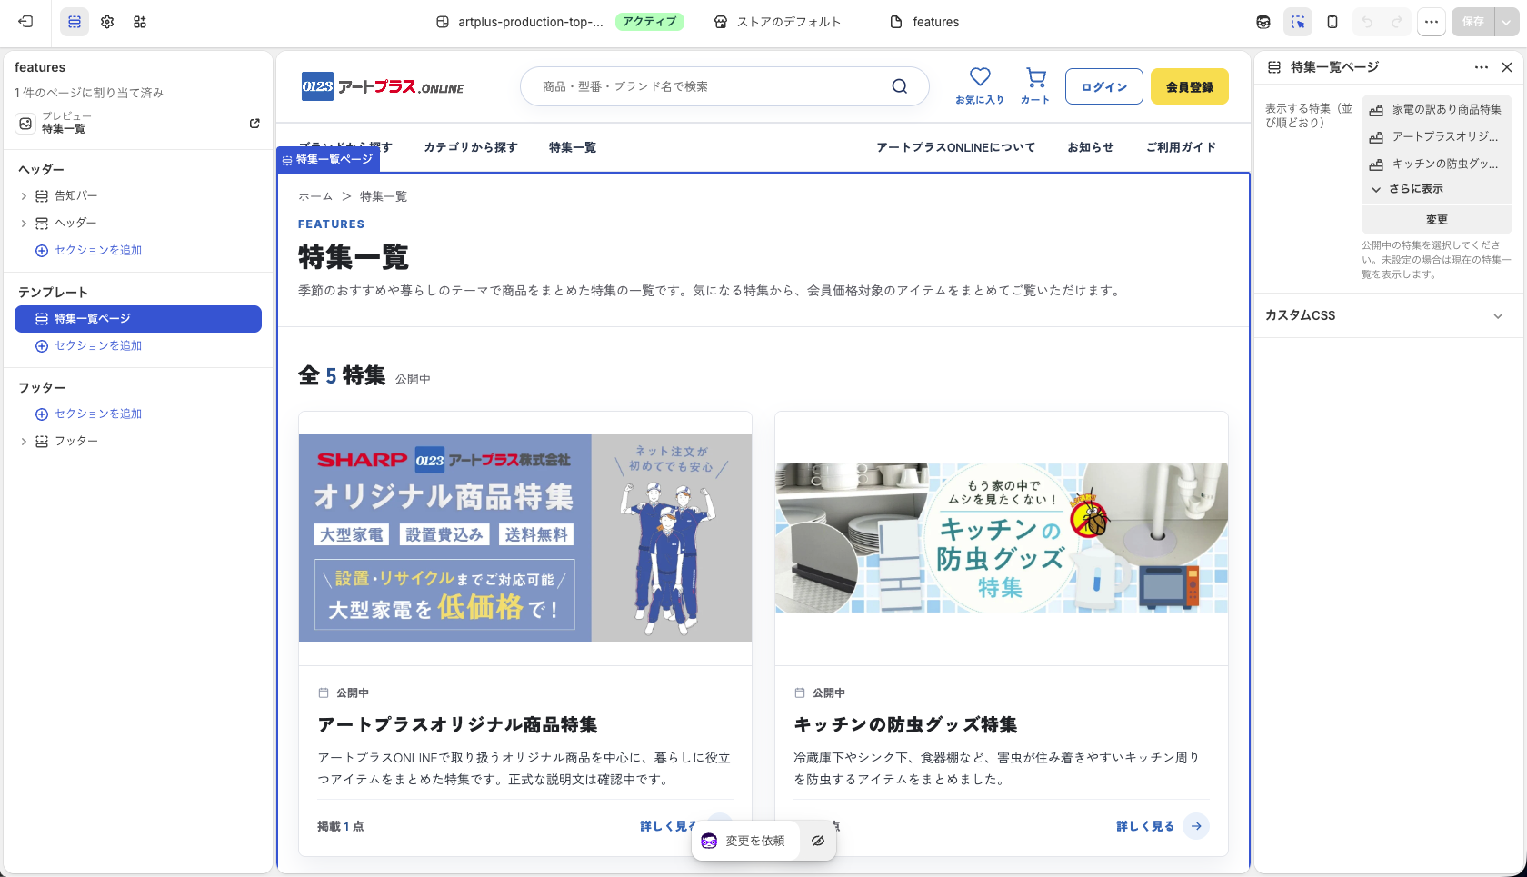1527x877 pixels.
Task: Click キッチンの防虫グッズ特集 card title
Action: tap(905, 724)
